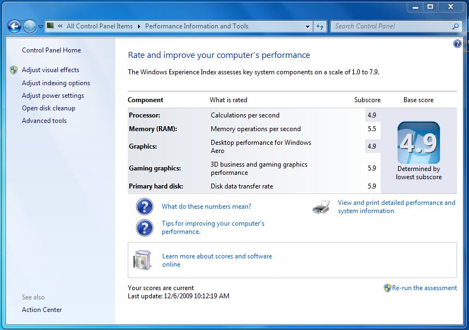469x330 pixels.
Task: Click the Last update timestamp text
Action: 179,296
